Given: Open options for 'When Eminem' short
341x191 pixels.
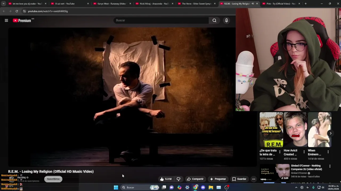Looking at the screenshot, I should click(328, 152).
